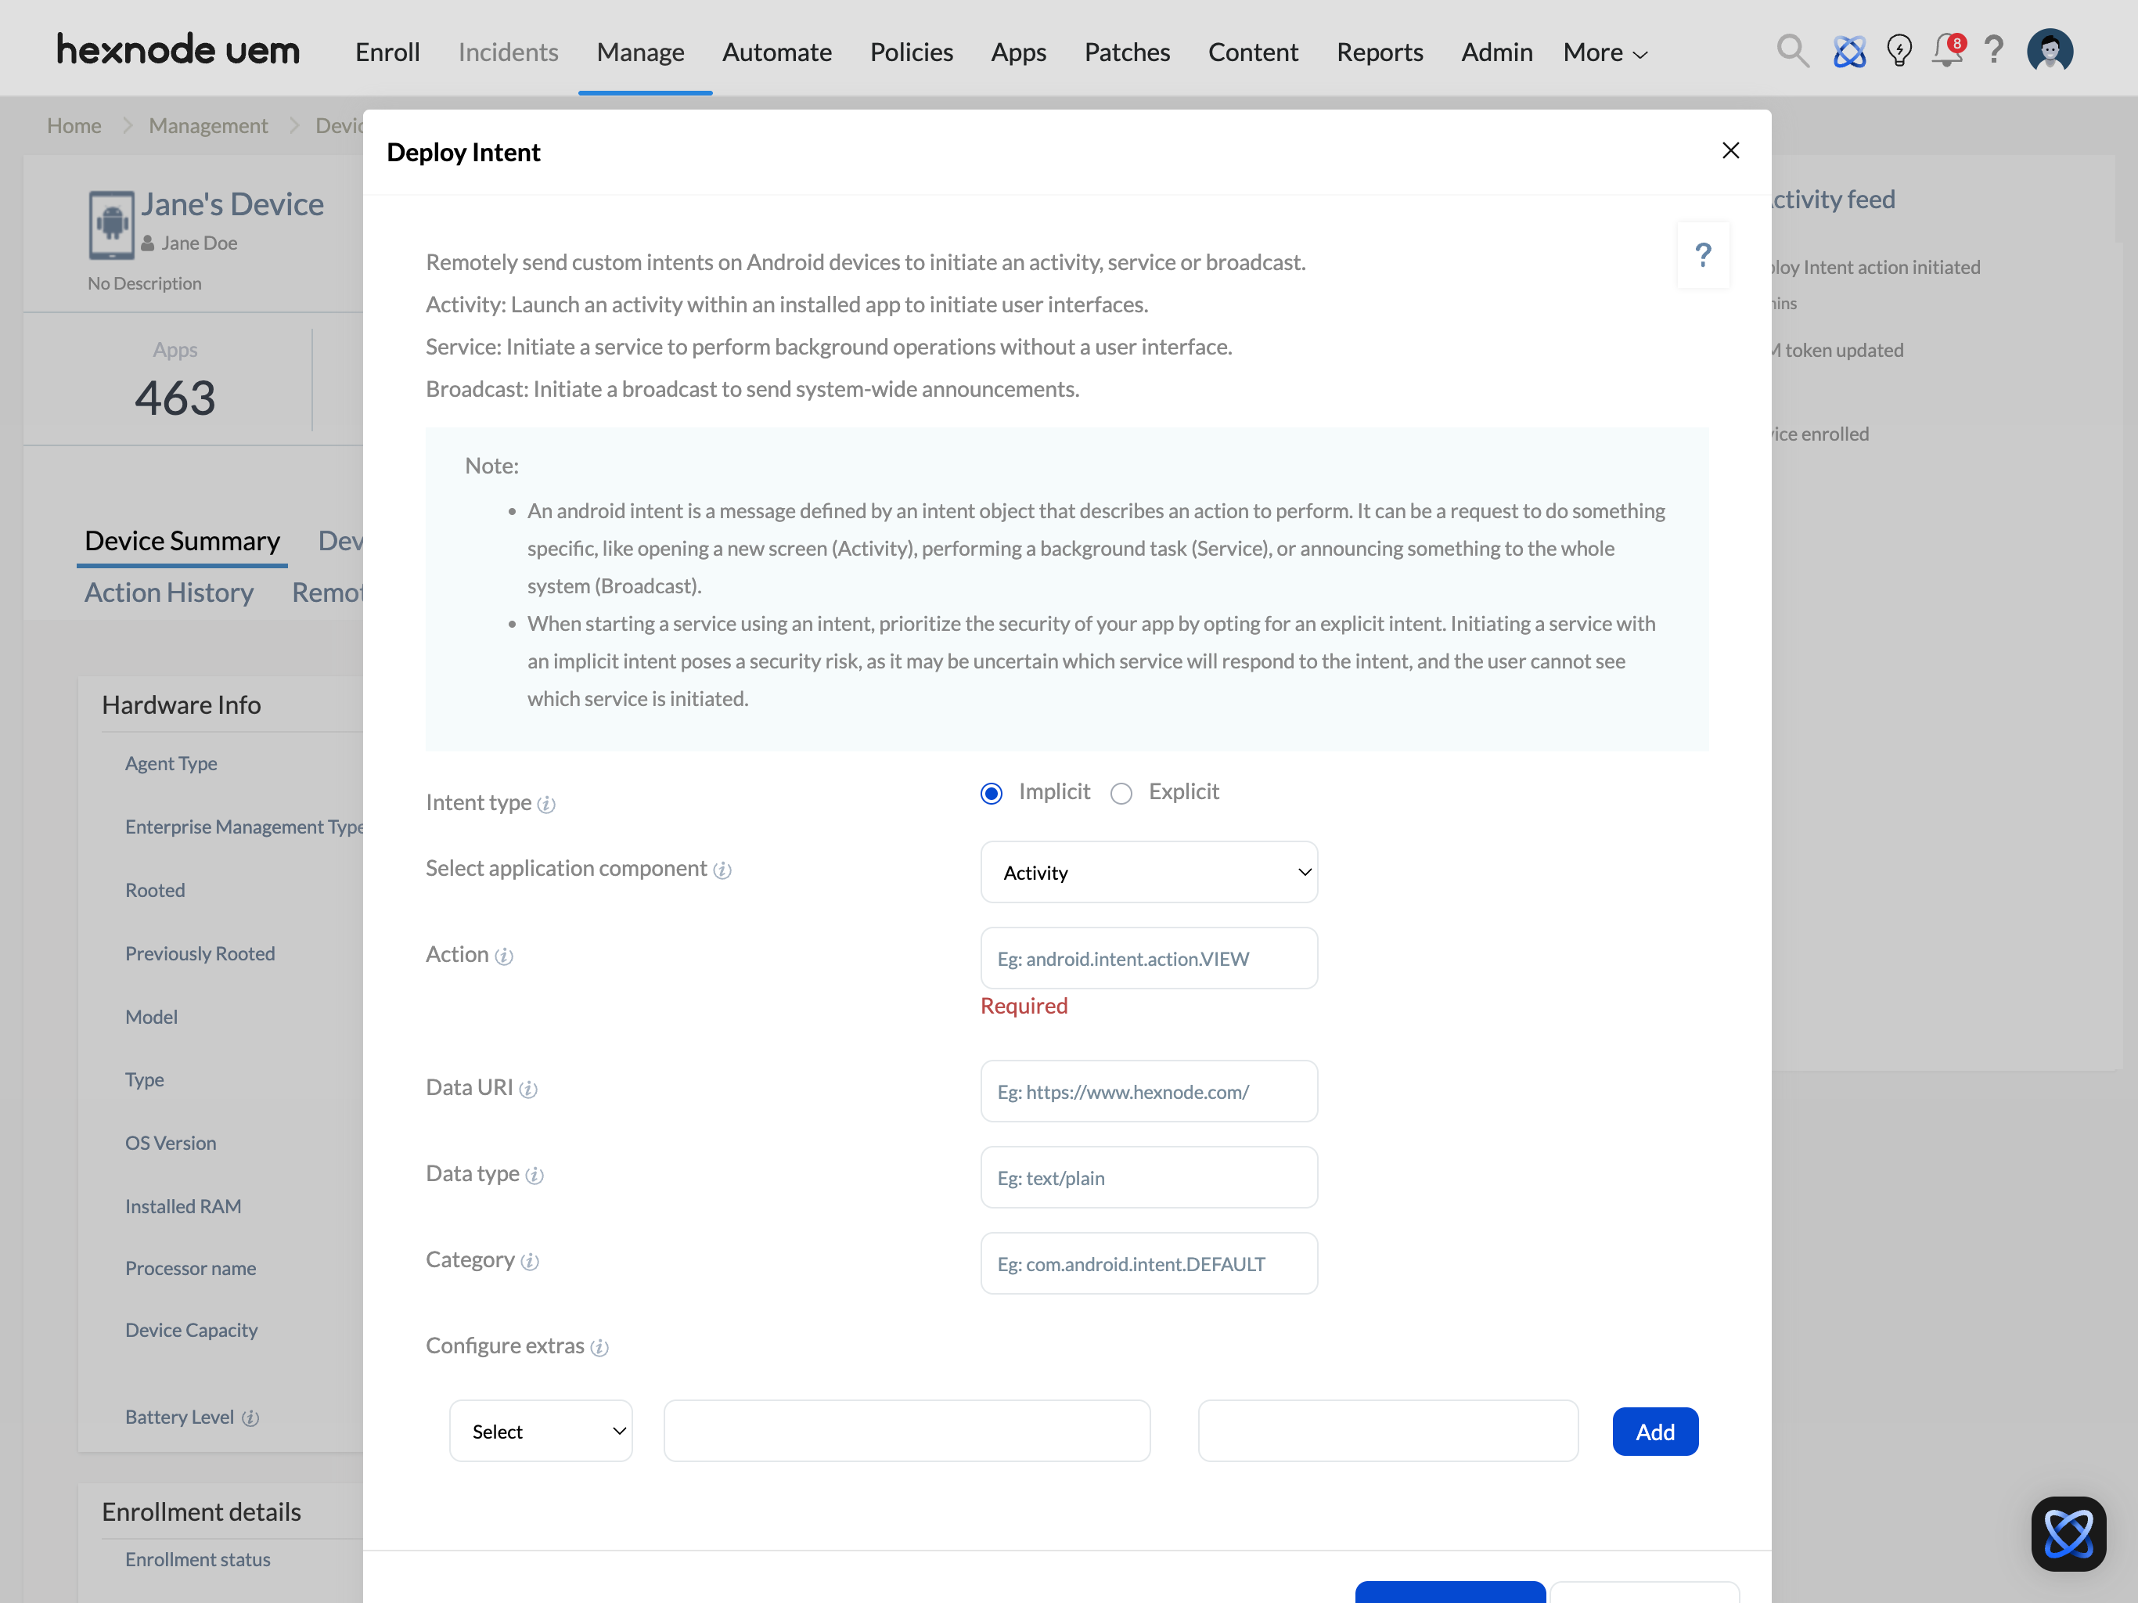Go to the Reports tab
This screenshot has height=1603, width=2138.
1379,52
